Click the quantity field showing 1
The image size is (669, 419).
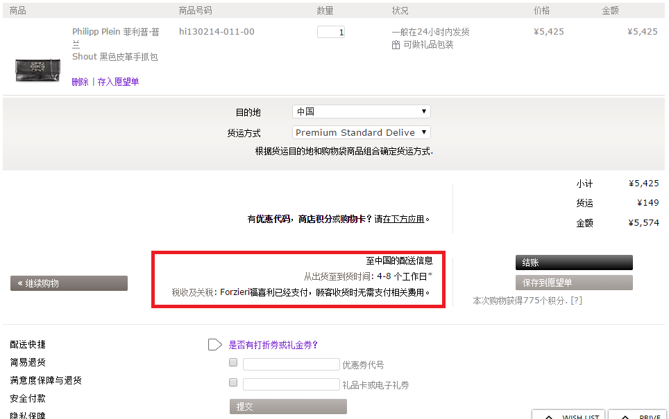point(330,32)
